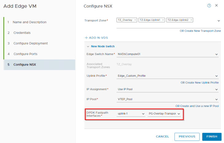Collapse the New Node Switch section

coord(88,46)
